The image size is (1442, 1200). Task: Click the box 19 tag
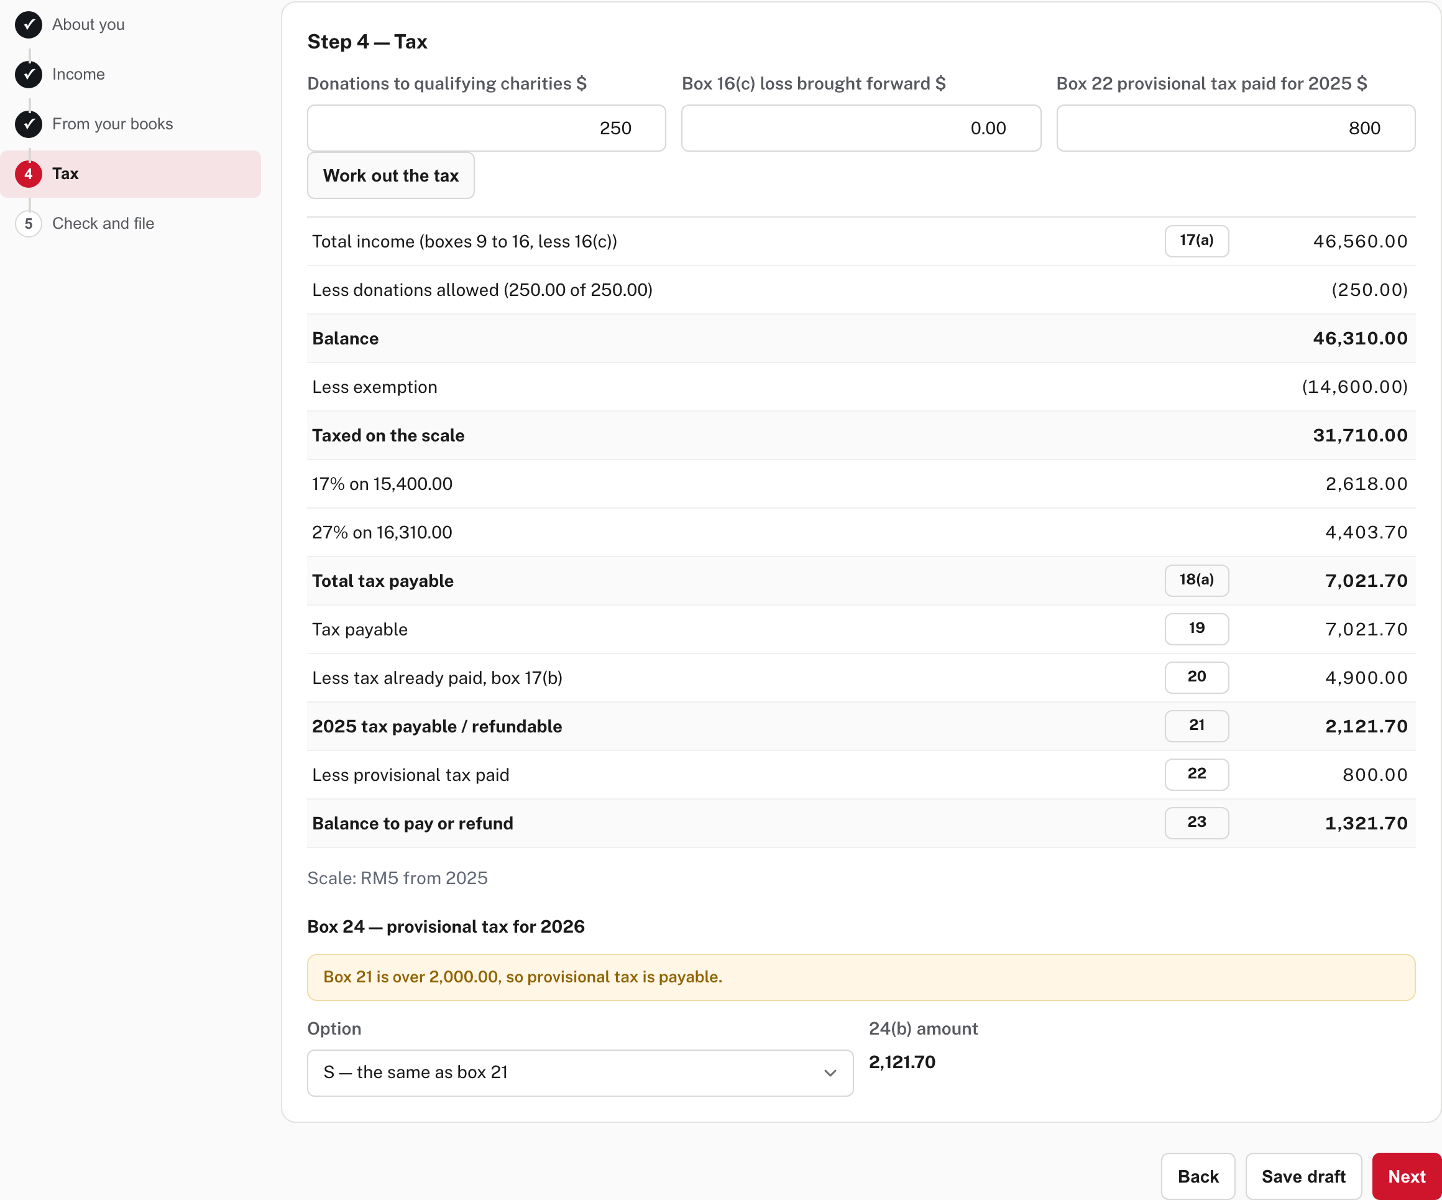point(1196,629)
